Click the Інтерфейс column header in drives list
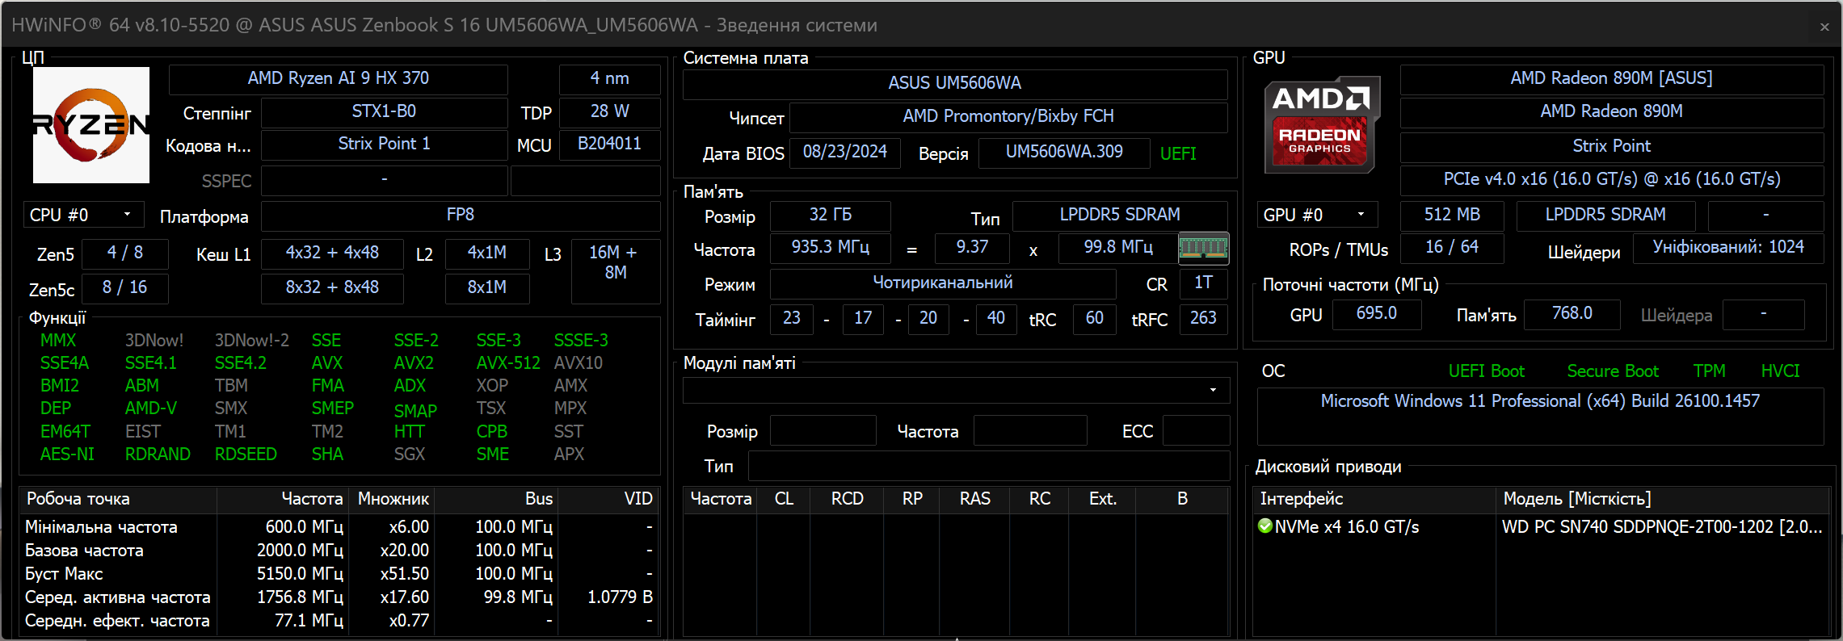The width and height of the screenshot is (1843, 641). pos(1374,499)
